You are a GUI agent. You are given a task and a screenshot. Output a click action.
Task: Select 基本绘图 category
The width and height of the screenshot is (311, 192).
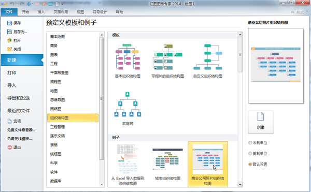click(58, 37)
